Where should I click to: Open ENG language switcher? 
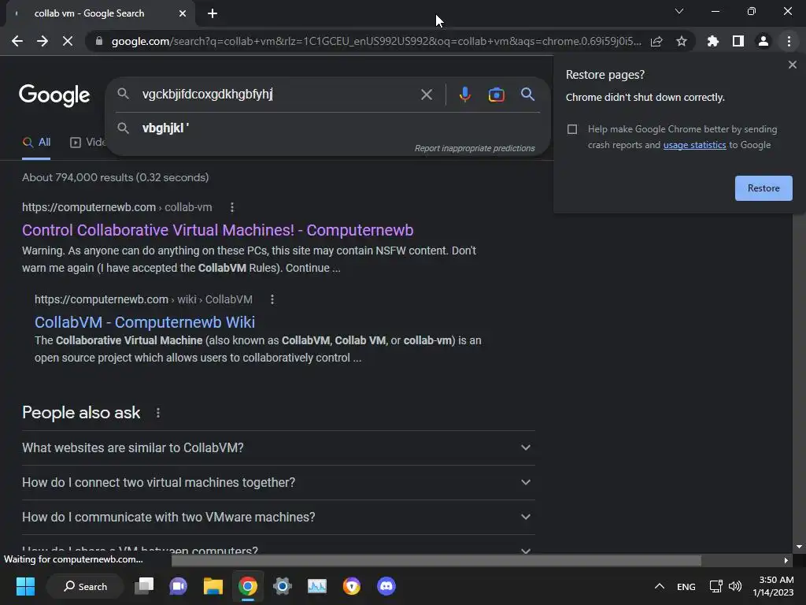(x=686, y=586)
